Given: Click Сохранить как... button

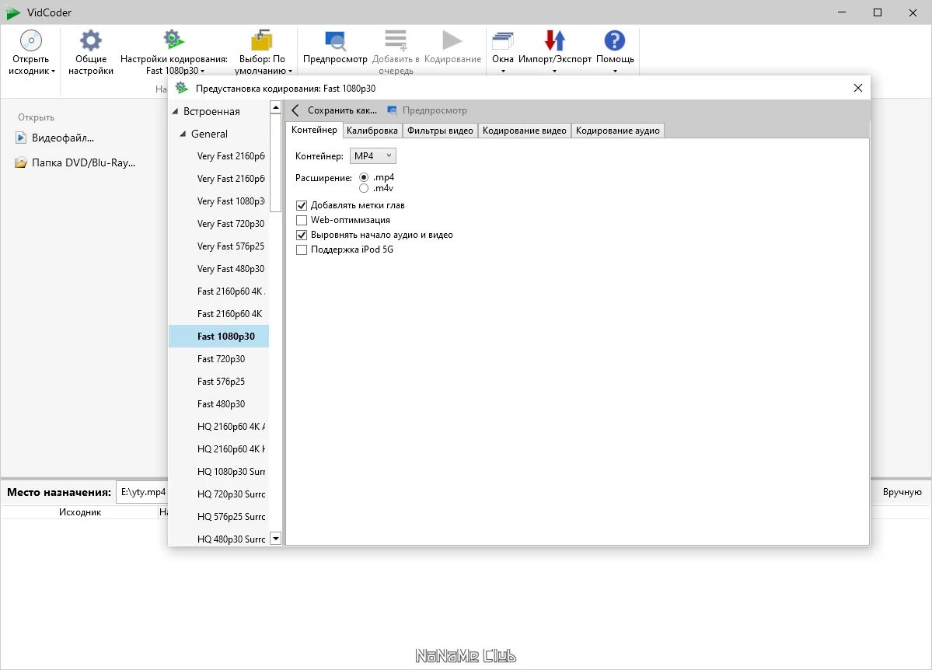Looking at the screenshot, I should (x=342, y=110).
